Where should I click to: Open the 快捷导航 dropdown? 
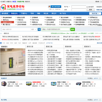(95, 14)
